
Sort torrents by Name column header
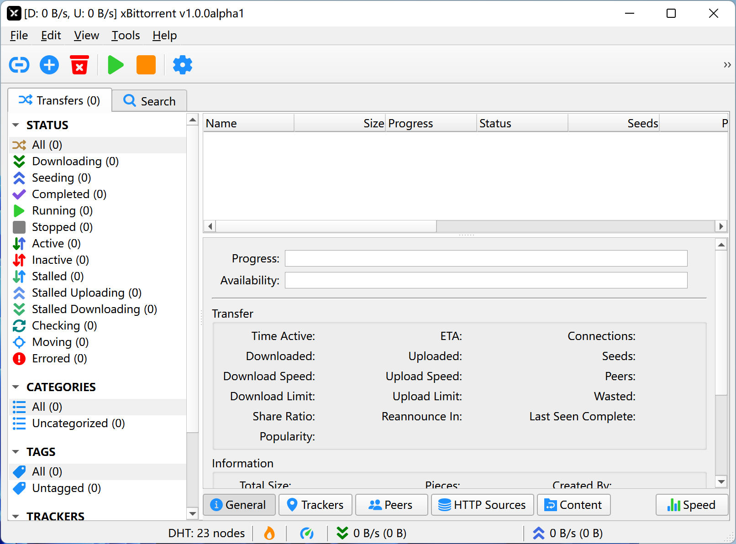pyautogui.click(x=248, y=123)
